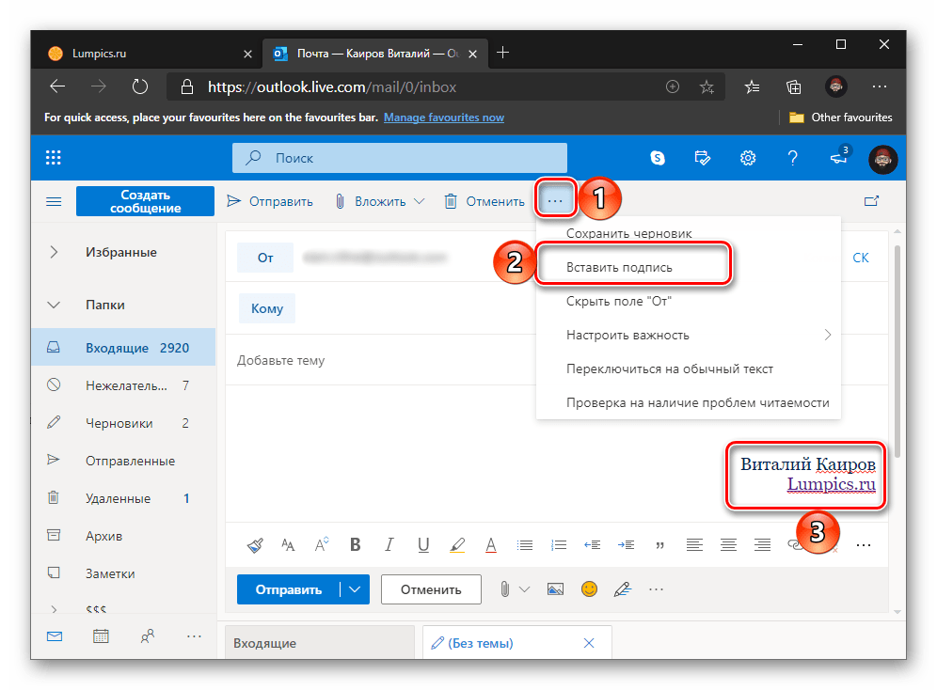This screenshot has height=690, width=937.
Task: Click the insert picture icon
Action: pos(555,589)
